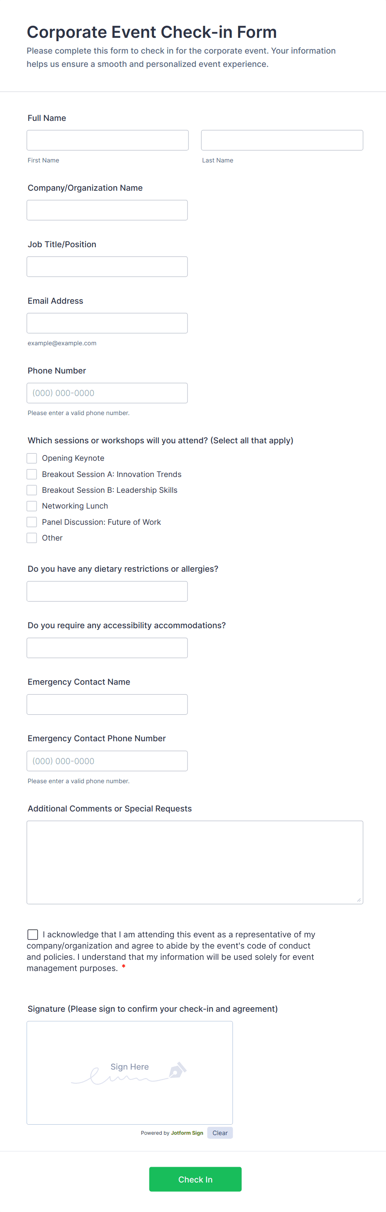Click the Last Name input box
Viewport: 386px width, 1212px height.
tap(282, 140)
